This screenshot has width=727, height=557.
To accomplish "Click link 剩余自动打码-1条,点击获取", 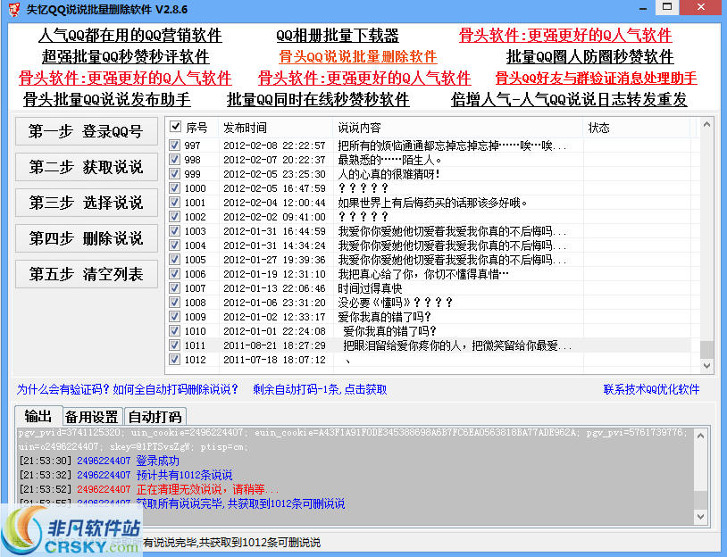I will (x=320, y=389).
